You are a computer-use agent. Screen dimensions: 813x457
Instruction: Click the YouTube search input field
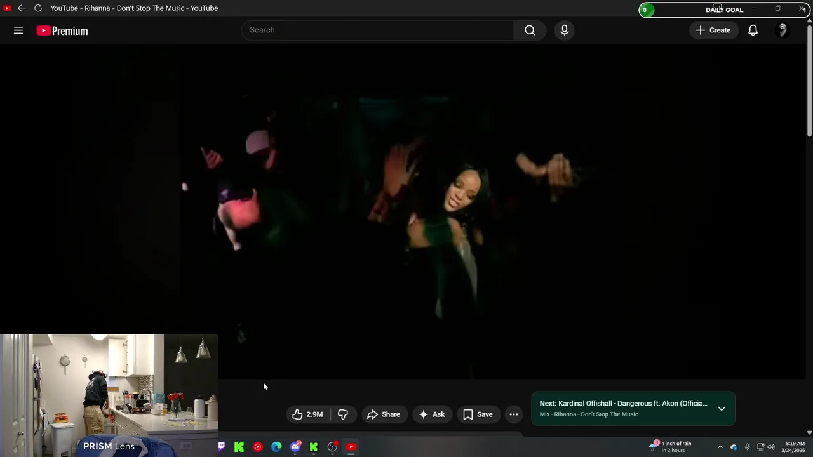tap(377, 30)
